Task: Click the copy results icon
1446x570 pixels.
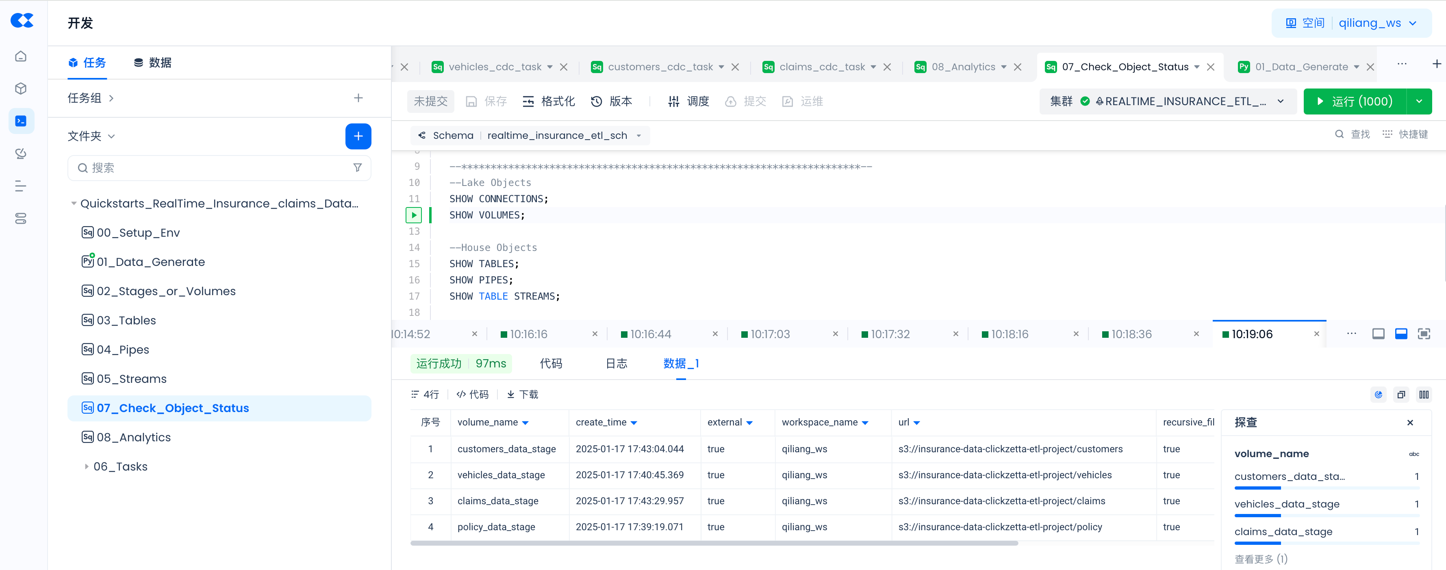Action: 1401,395
